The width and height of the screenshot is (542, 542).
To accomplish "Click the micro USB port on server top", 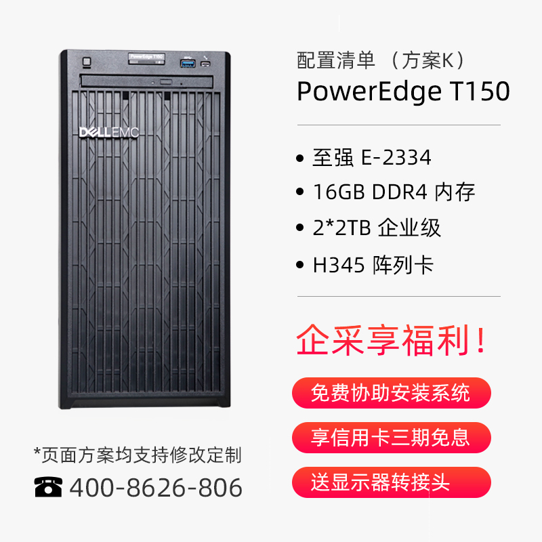I will (205, 64).
